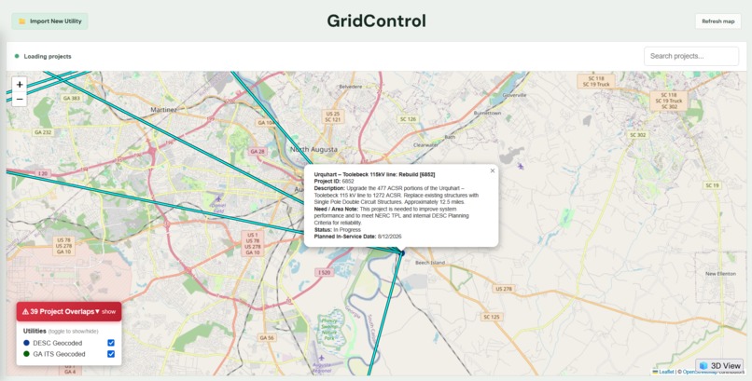
Task: Click the SC 125 road shield
Action: [492, 317]
